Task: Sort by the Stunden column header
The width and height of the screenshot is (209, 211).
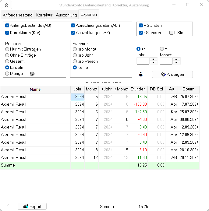Action: coord(138,89)
